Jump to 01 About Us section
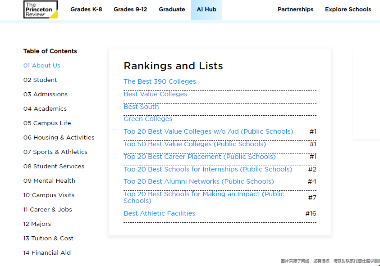This screenshot has height=266, width=380. coord(42,66)
